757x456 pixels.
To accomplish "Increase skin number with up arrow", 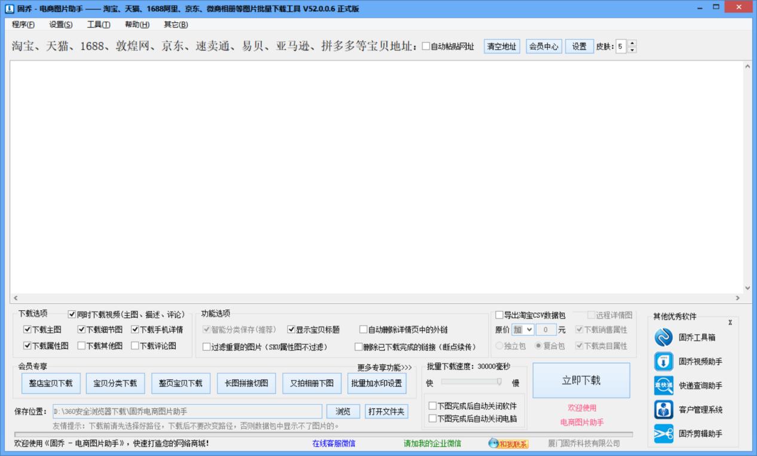I will pos(631,42).
